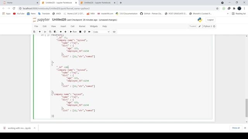Open GitHub Pierian Data bookmark
Viewport: 248px width, 139px height.
pos(151,14)
